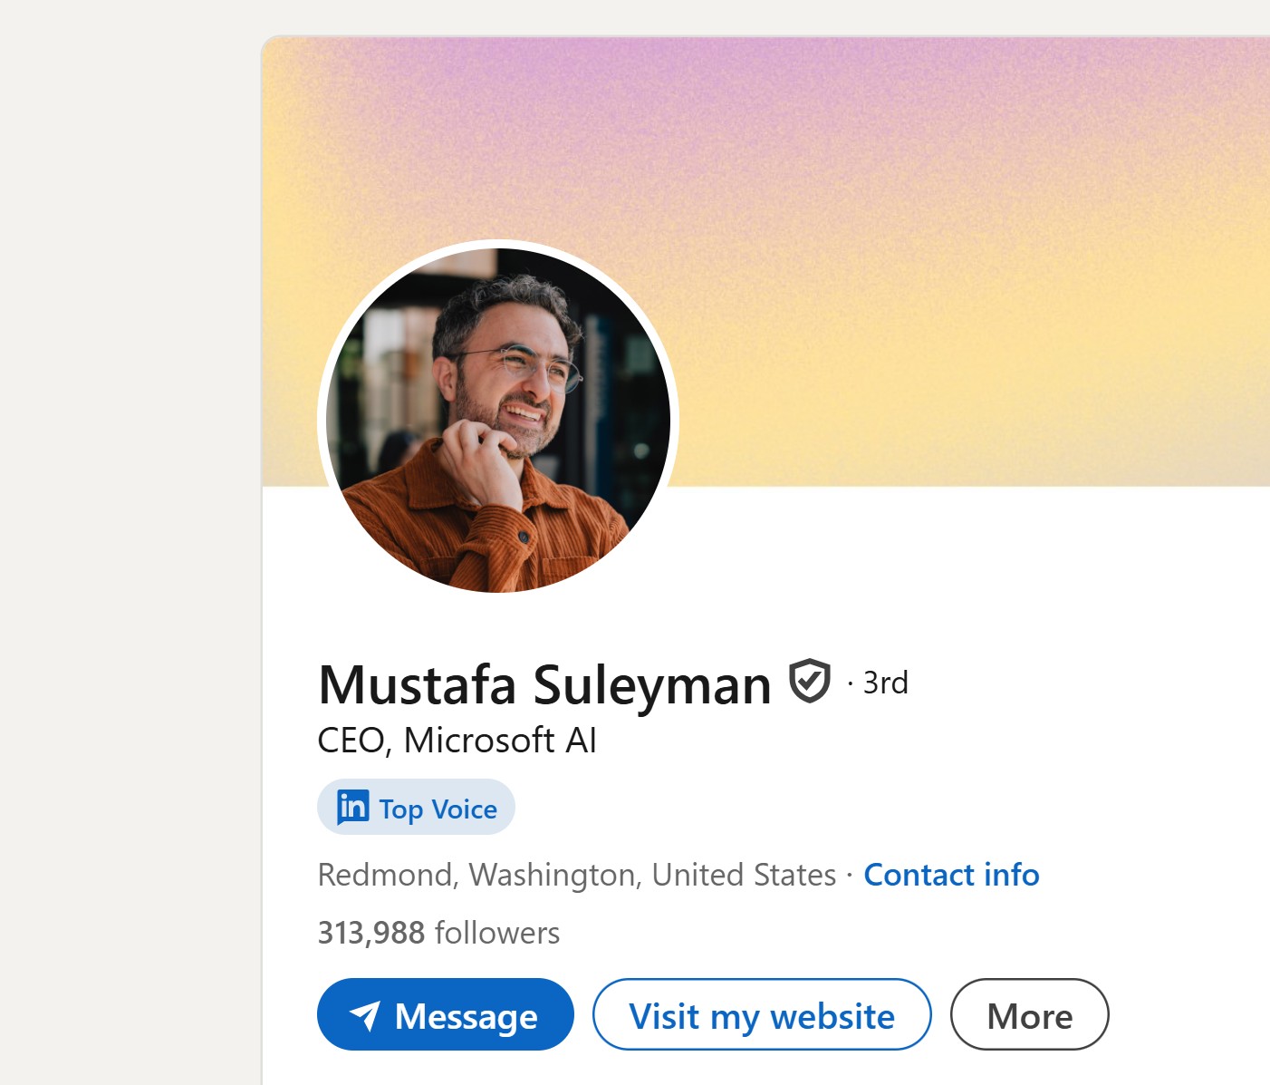The height and width of the screenshot is (1085, 1270).
Task: Open the Top Voice badge
Action: [x=416, y=807]
